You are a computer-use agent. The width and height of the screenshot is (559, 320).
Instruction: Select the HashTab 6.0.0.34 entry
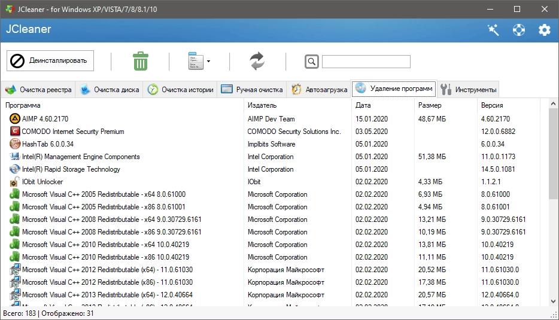[48, 144]
